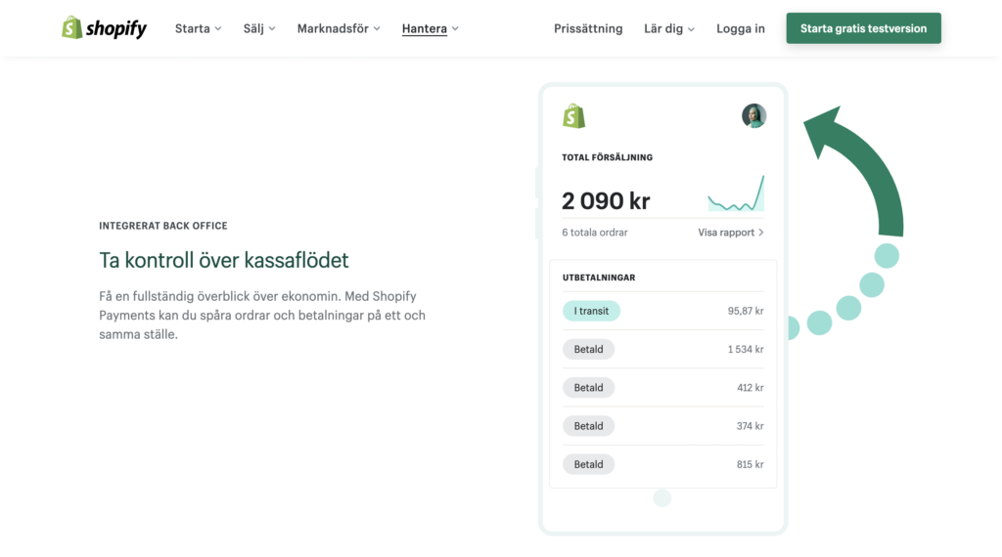Open the Visa rapport link
Screen dimensions: 1002x557
tap(726, 233)
